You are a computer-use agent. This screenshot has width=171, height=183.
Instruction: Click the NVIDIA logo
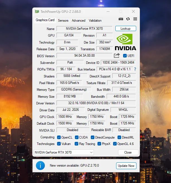pos(126,42)
